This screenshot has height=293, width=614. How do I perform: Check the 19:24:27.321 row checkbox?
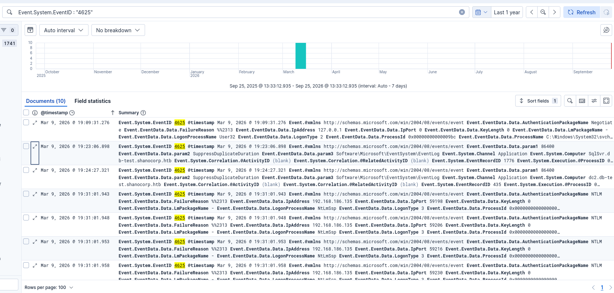26,170
